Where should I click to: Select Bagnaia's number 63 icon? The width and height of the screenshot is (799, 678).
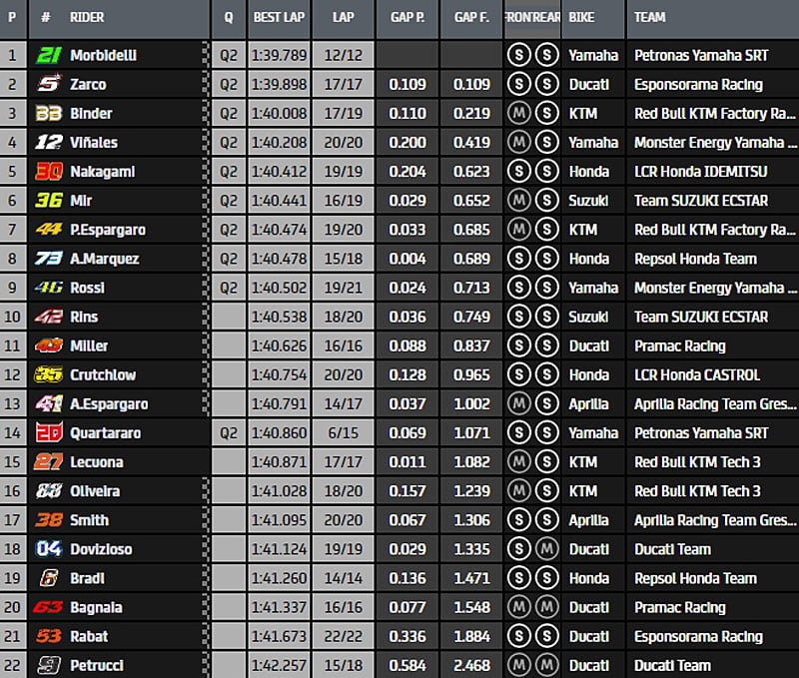[47, 607]
